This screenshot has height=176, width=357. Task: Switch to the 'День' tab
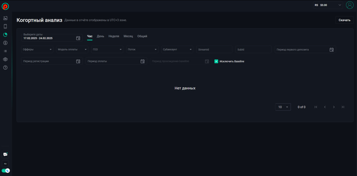pos(100,36)
